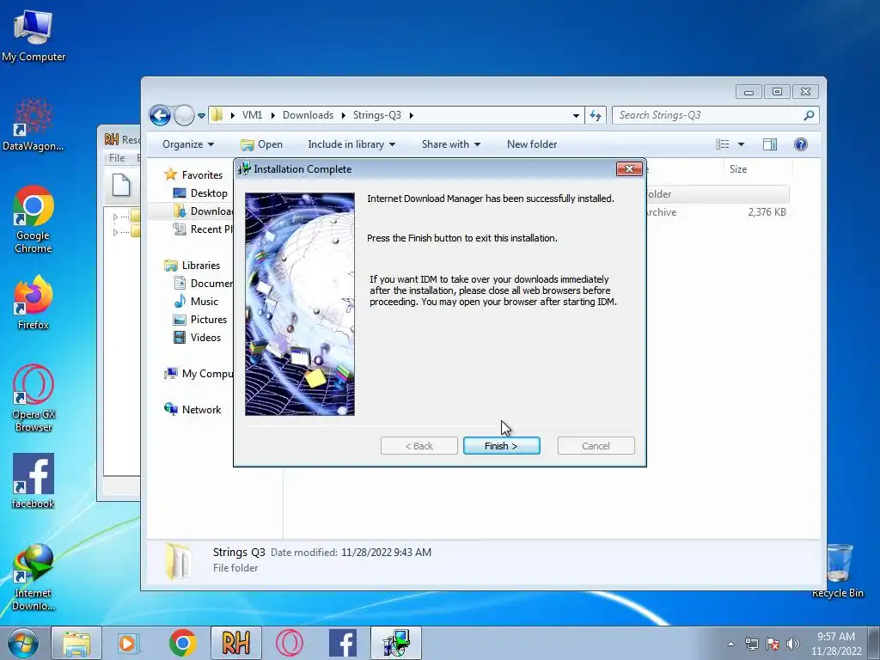Open Opera from the taskbar
The image size is (880, 660).
pos(289,643)
